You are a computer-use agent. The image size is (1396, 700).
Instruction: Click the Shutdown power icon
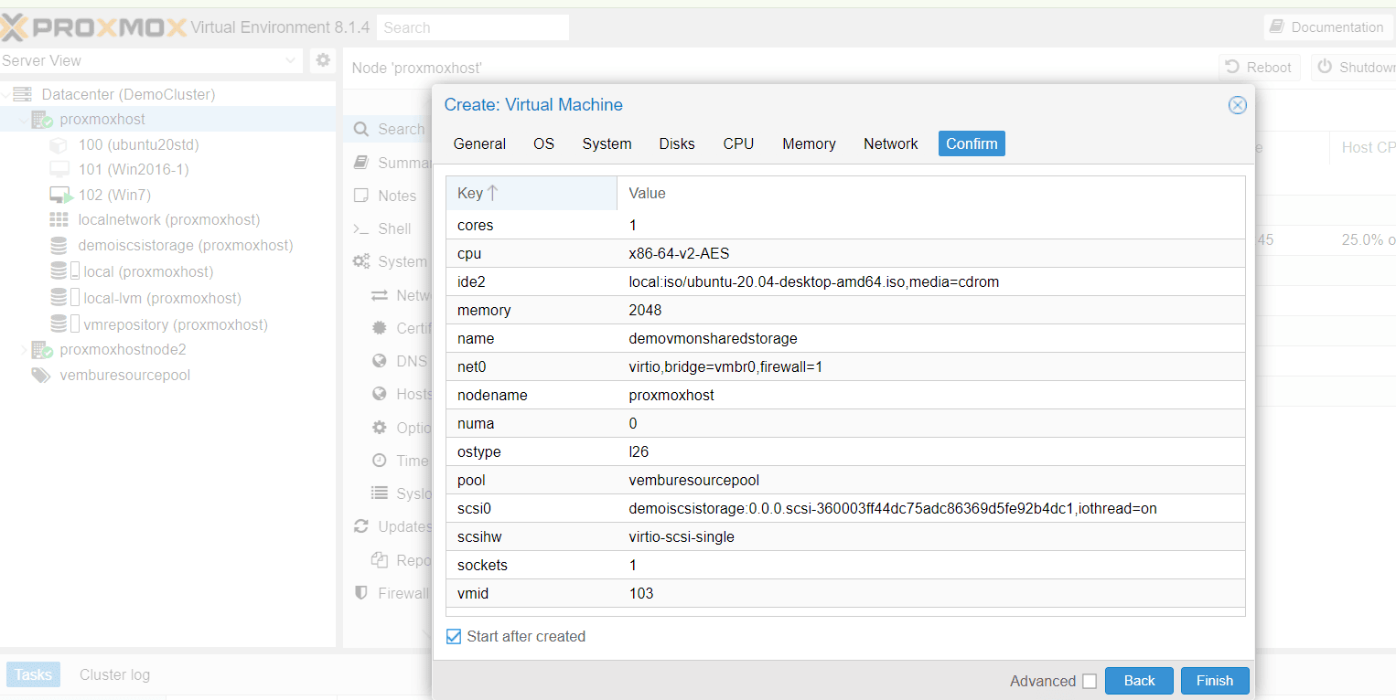1325,68
